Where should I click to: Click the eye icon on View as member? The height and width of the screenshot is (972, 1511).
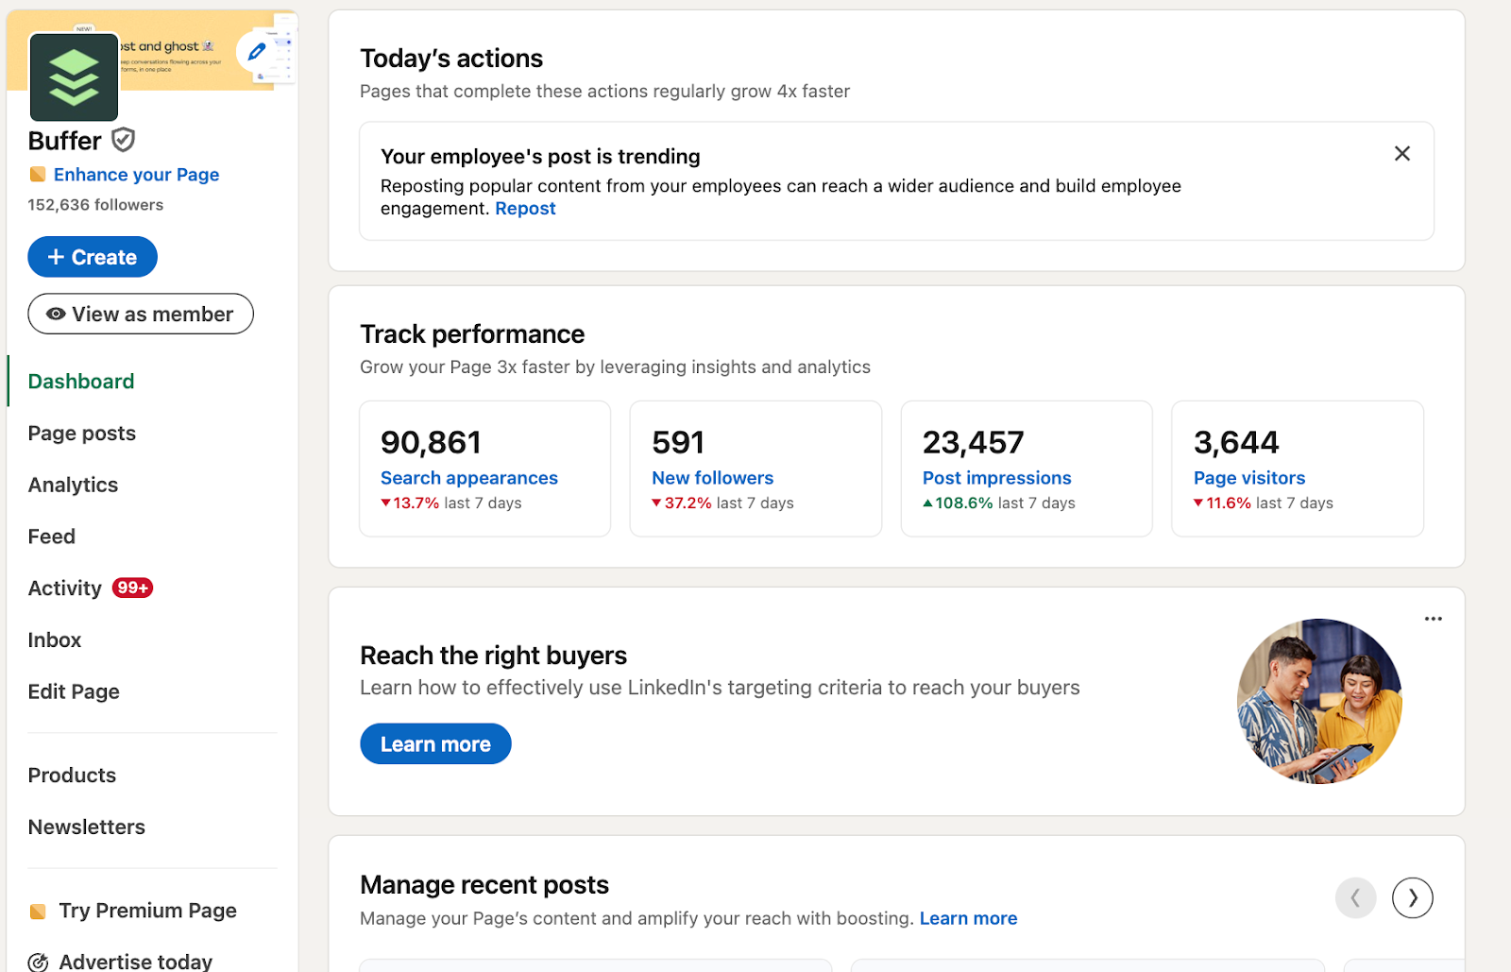54,314
